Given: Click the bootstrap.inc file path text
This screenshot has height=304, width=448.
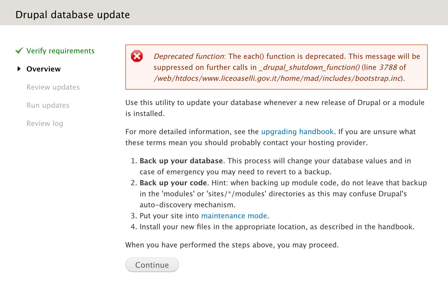Looking at the screenshot, I should 278,78.
